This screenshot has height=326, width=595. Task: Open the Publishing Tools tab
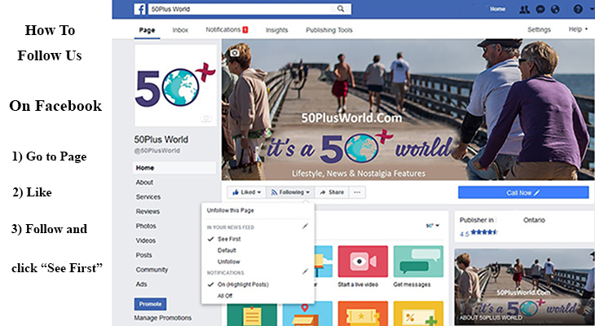329,30
